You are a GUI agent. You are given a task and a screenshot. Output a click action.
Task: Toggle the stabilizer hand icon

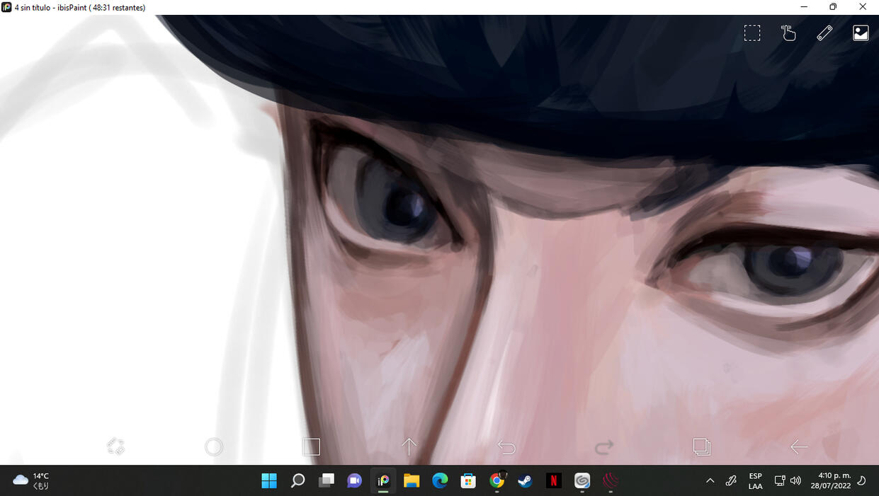[788, 33]
